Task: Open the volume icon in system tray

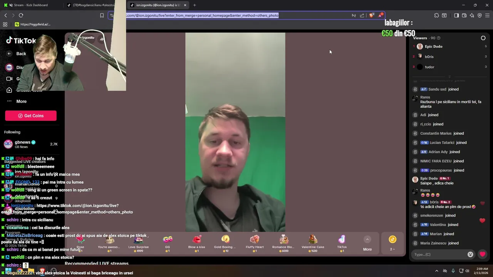Action: point(467,271)
